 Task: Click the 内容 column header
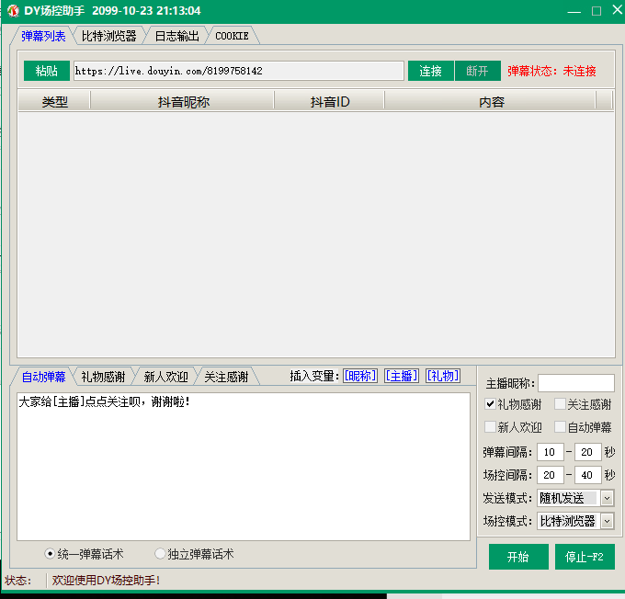pos(491,102)
